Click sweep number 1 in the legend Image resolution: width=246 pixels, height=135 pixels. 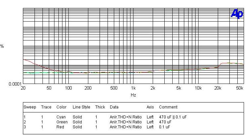click(x=25, y=117)
